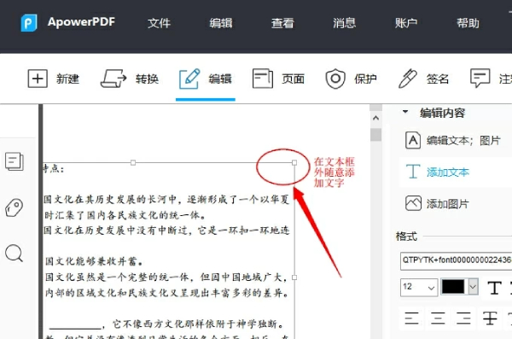The image size is (512, 339).
Task: Toggle the large T text style button
Action: 494,288
